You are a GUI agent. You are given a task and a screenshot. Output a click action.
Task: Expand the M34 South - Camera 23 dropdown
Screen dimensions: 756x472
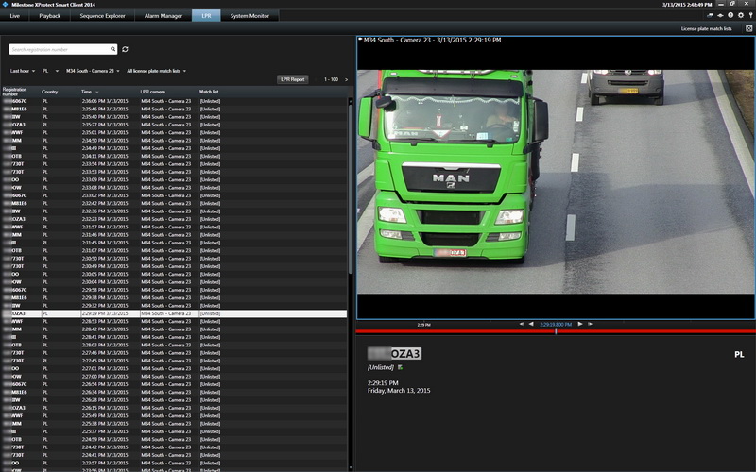click(93, 71)
